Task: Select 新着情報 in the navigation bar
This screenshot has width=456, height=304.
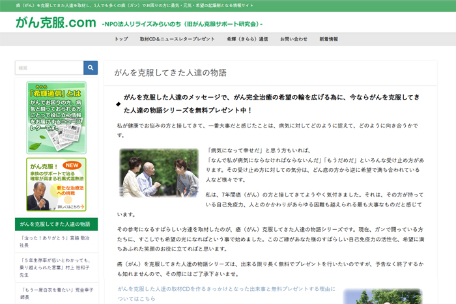Action: pos(329,39)
